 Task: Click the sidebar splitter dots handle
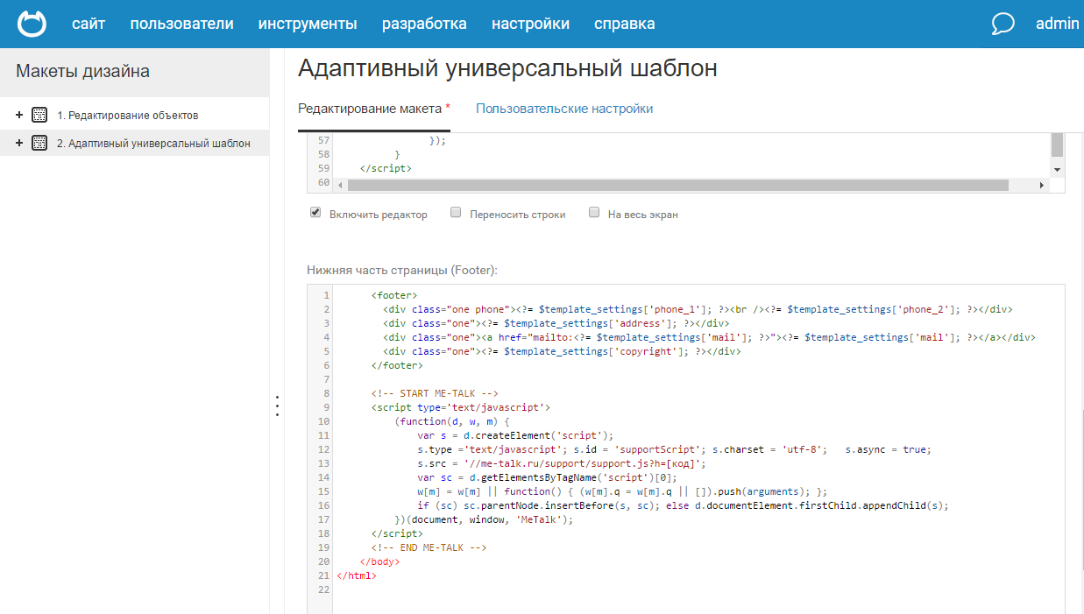(x=277, y=406)
